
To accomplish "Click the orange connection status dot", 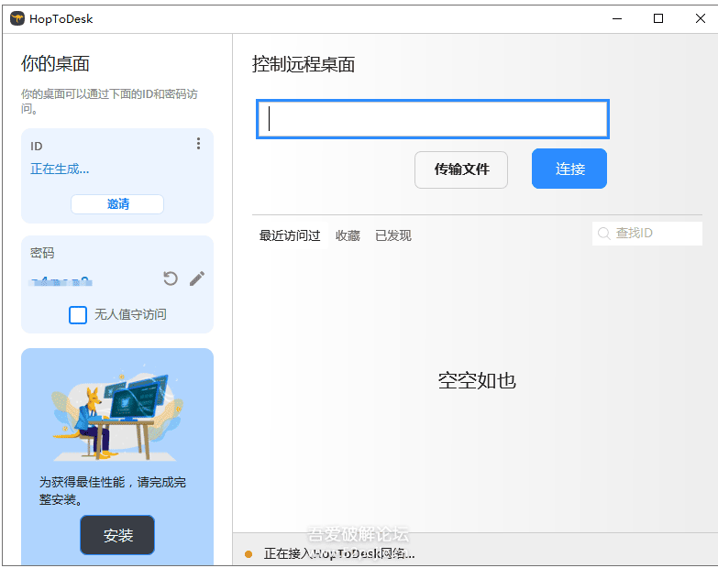I will click(x=249, y=554).
